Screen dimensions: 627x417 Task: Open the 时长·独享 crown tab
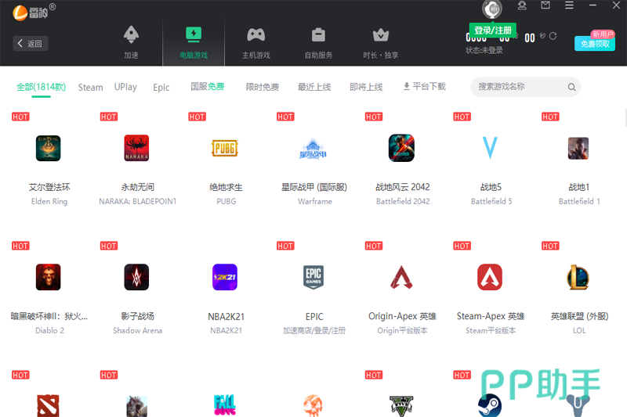point(381,42)
